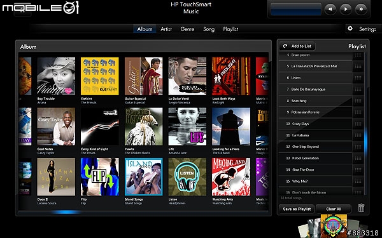Grab the drag handle for Crazy Days
Screen dimensions: 382x238
(x=358, y=124)
